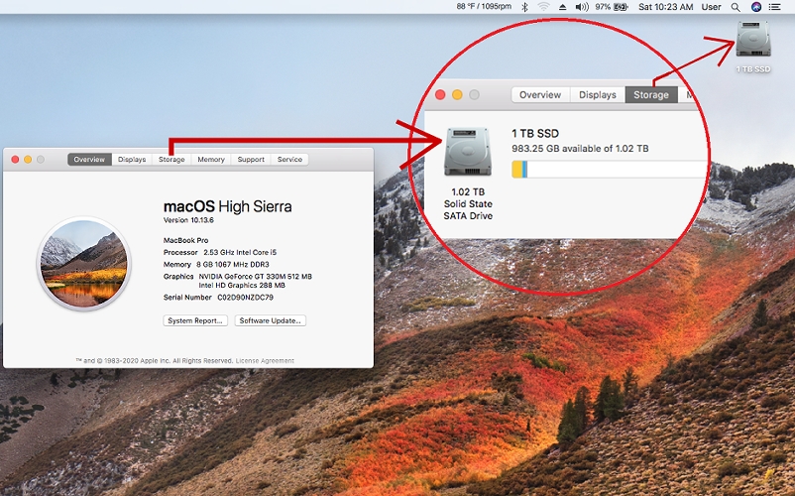The width and height of the screenshot is (795, 496).
Task: Open Spotlight search magnifier icon
Action: (736, 7)
